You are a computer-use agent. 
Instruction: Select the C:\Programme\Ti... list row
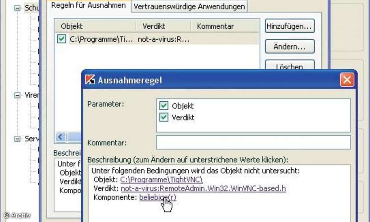coord(157,39)
